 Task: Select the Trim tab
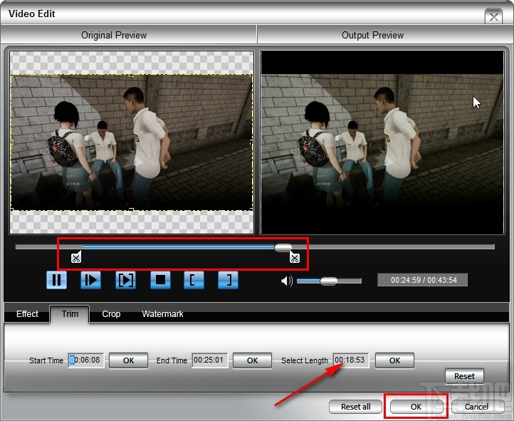pyautogui.click(x=70, y=313)
